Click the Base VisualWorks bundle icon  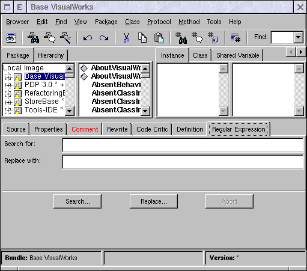[17, 77]
